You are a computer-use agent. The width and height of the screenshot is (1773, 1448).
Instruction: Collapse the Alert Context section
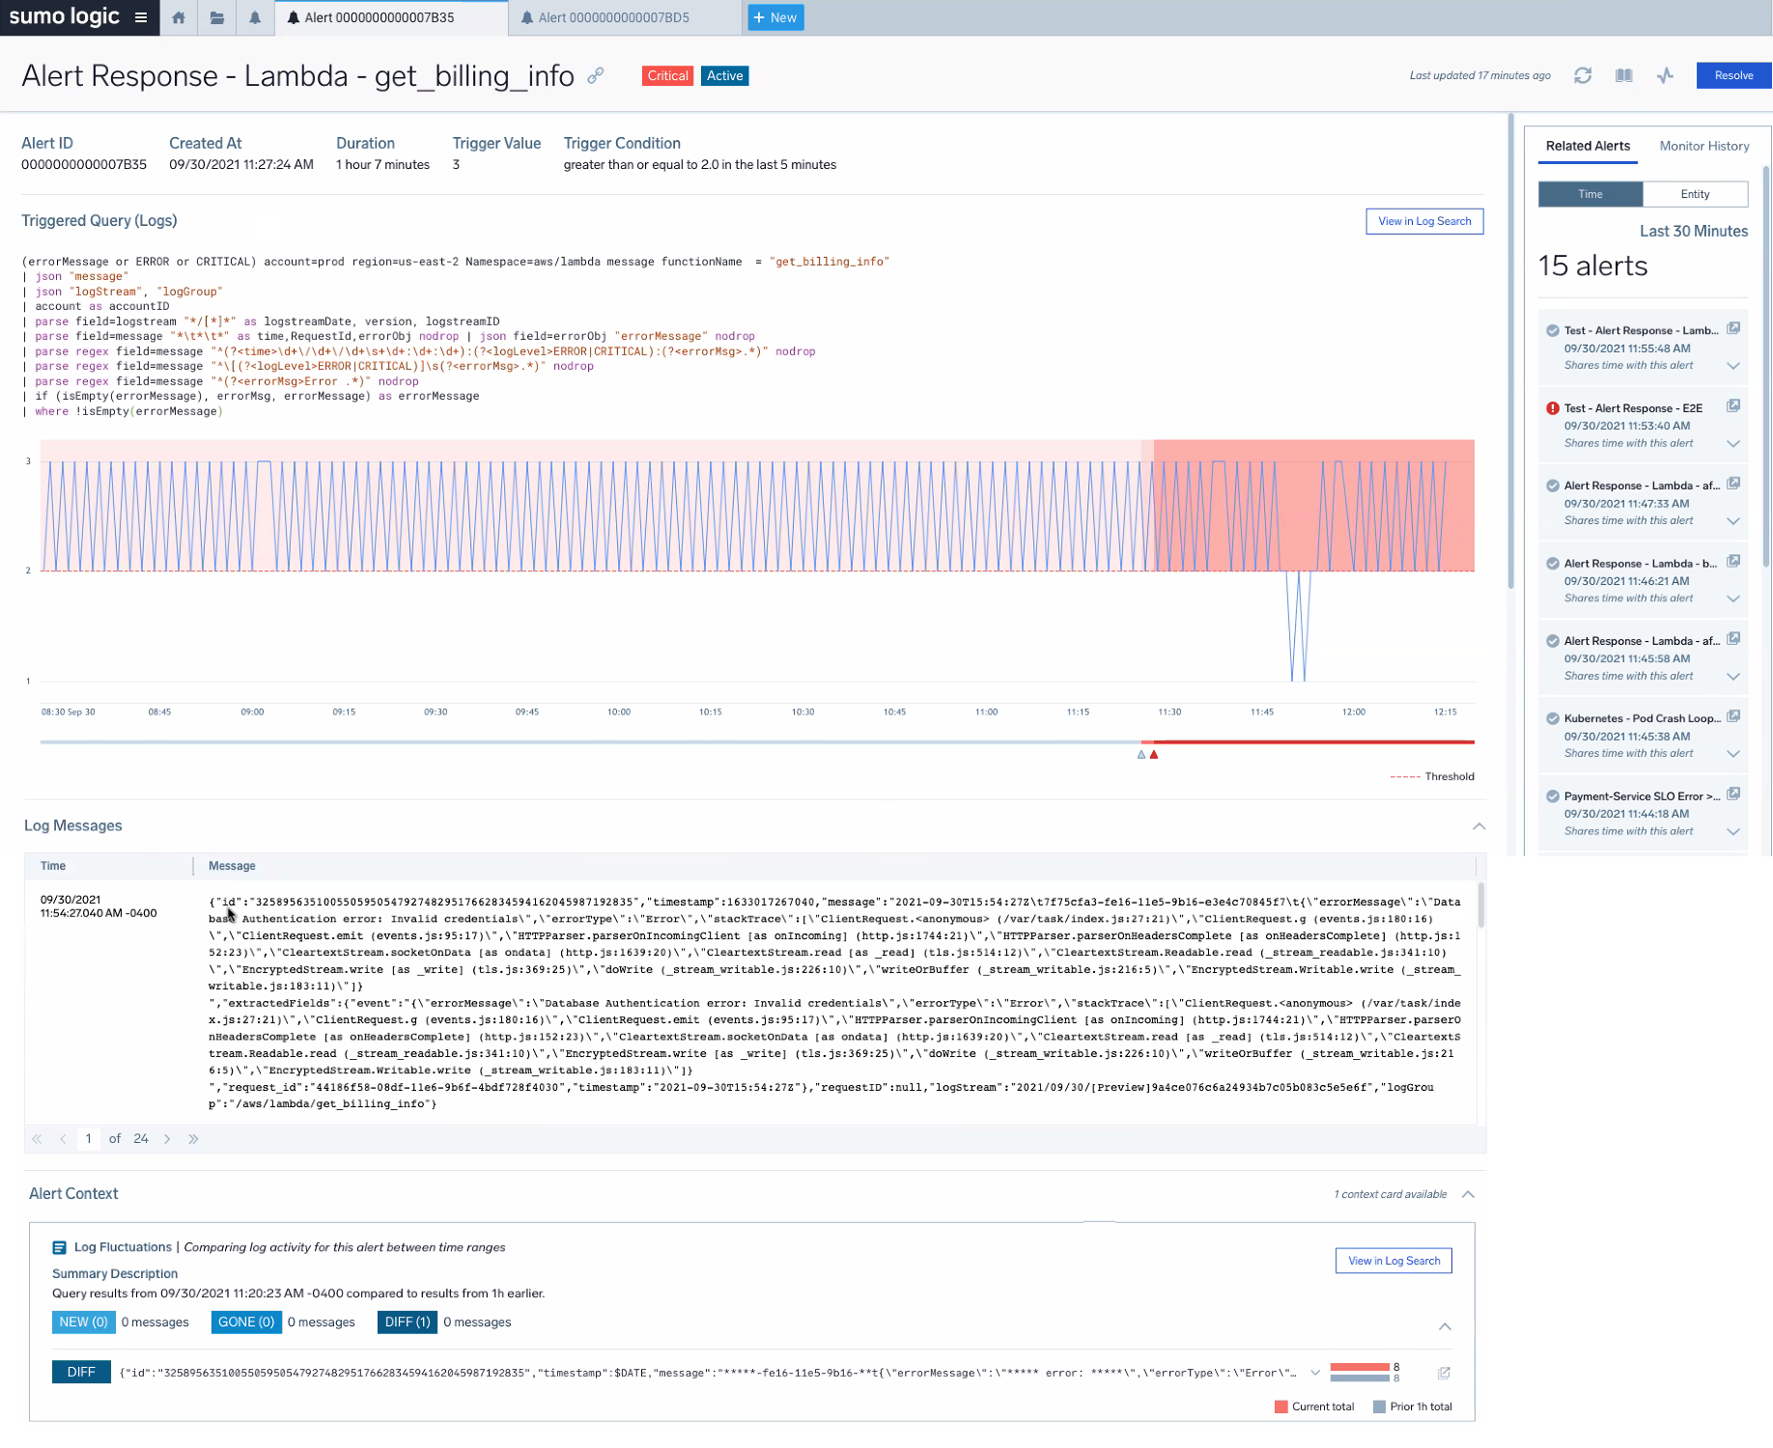tap(1468, 1194)
